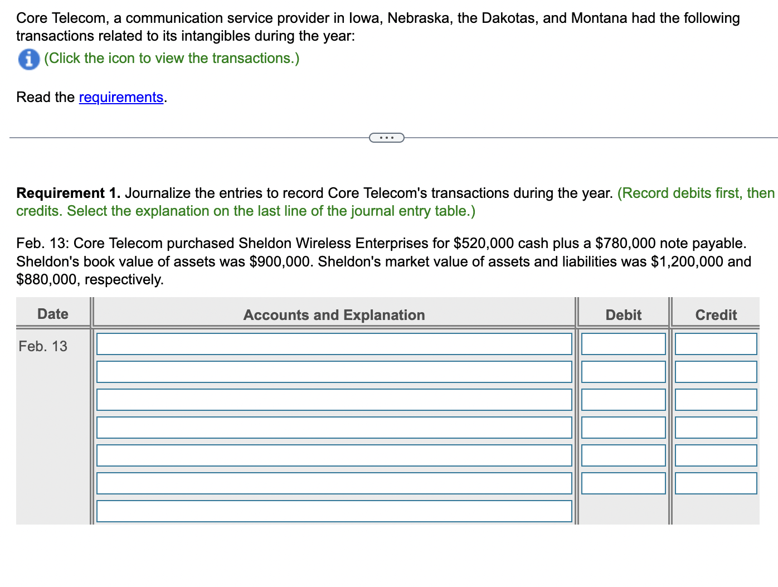Click the 'Credit' column header

coord(716,315)
